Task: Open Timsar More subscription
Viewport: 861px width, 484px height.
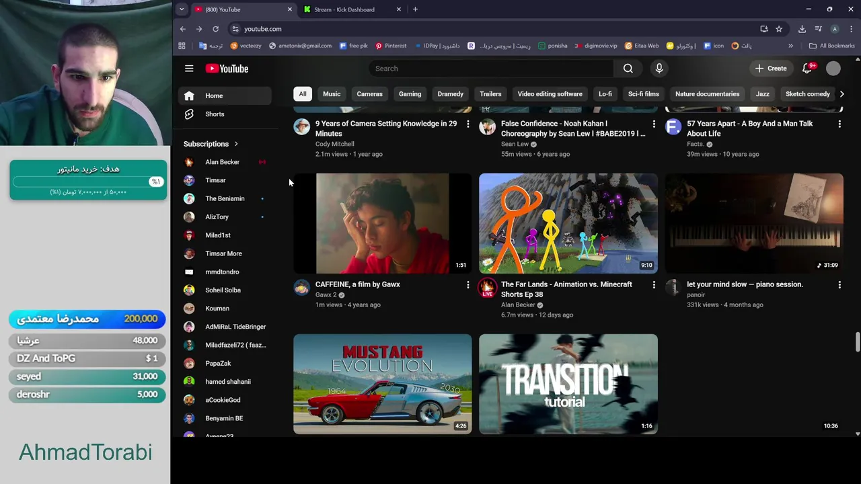Action: 225,253
